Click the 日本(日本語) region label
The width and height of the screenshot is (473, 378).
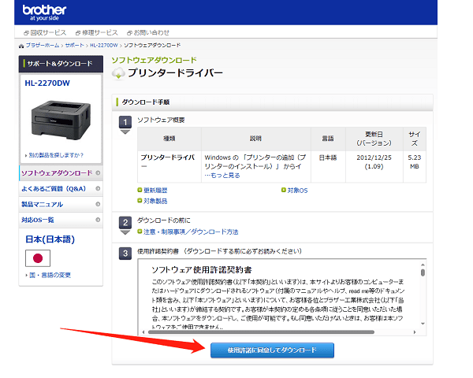click(50, 239)
